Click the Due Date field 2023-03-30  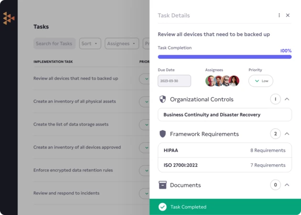pyautogui.click(x=174, y=81)
